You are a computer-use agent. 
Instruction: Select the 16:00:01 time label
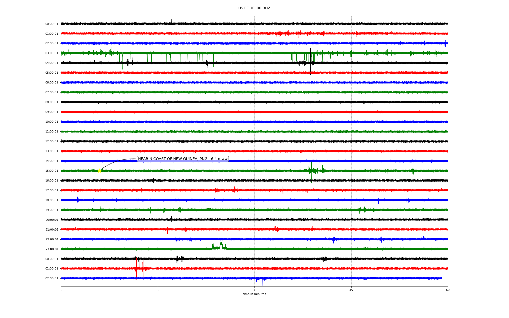52,181
